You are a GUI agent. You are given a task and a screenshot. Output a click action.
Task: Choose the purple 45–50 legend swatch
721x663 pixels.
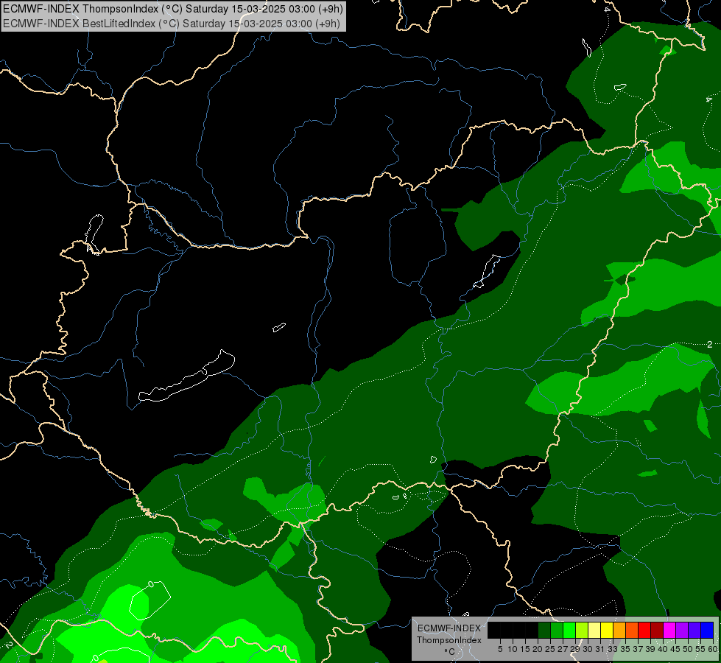[682, 630]
